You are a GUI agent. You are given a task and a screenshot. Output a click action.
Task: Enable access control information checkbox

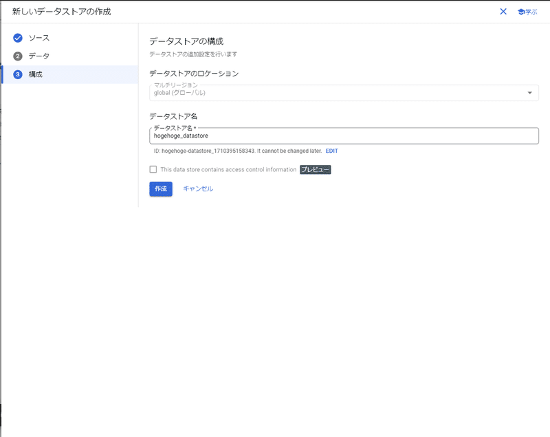(x=153, y=169)
